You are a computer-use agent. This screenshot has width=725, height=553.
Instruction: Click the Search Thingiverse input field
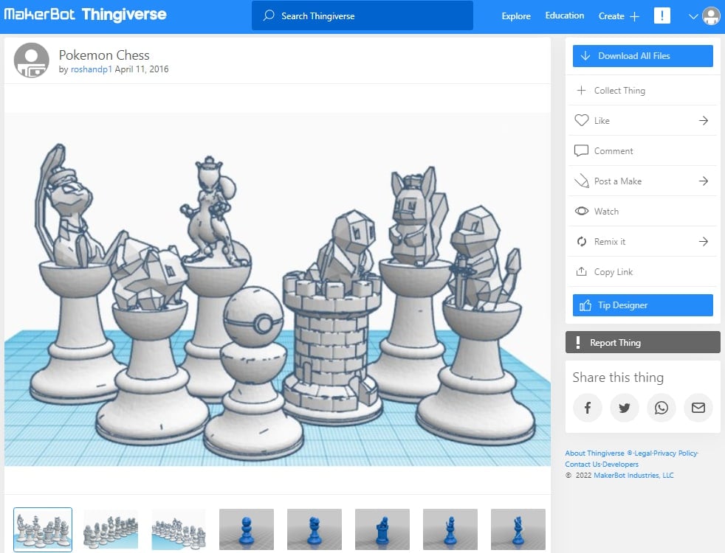coord(362,15)
